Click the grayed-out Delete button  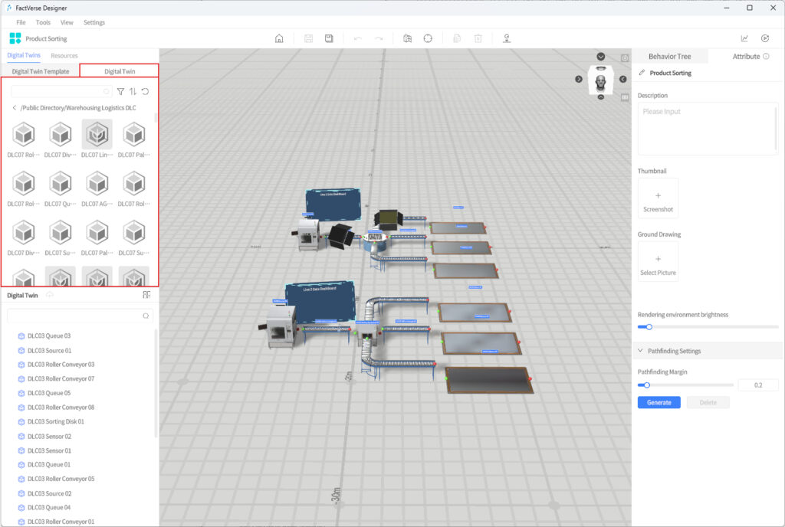[708, 402]
